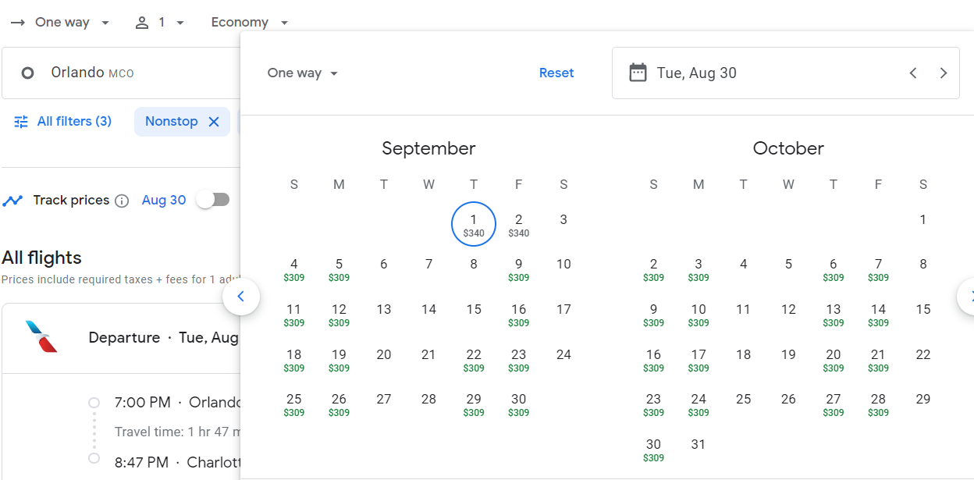Open the top-left One way trip type dropdown
This screenshot has width=974, height=480.
(x=60, y=23)
